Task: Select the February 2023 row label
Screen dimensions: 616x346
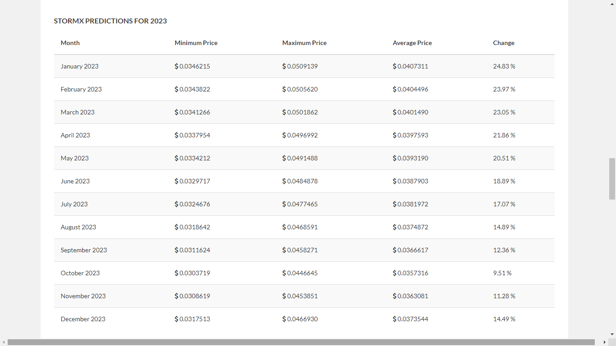Action: pos(81,89)
